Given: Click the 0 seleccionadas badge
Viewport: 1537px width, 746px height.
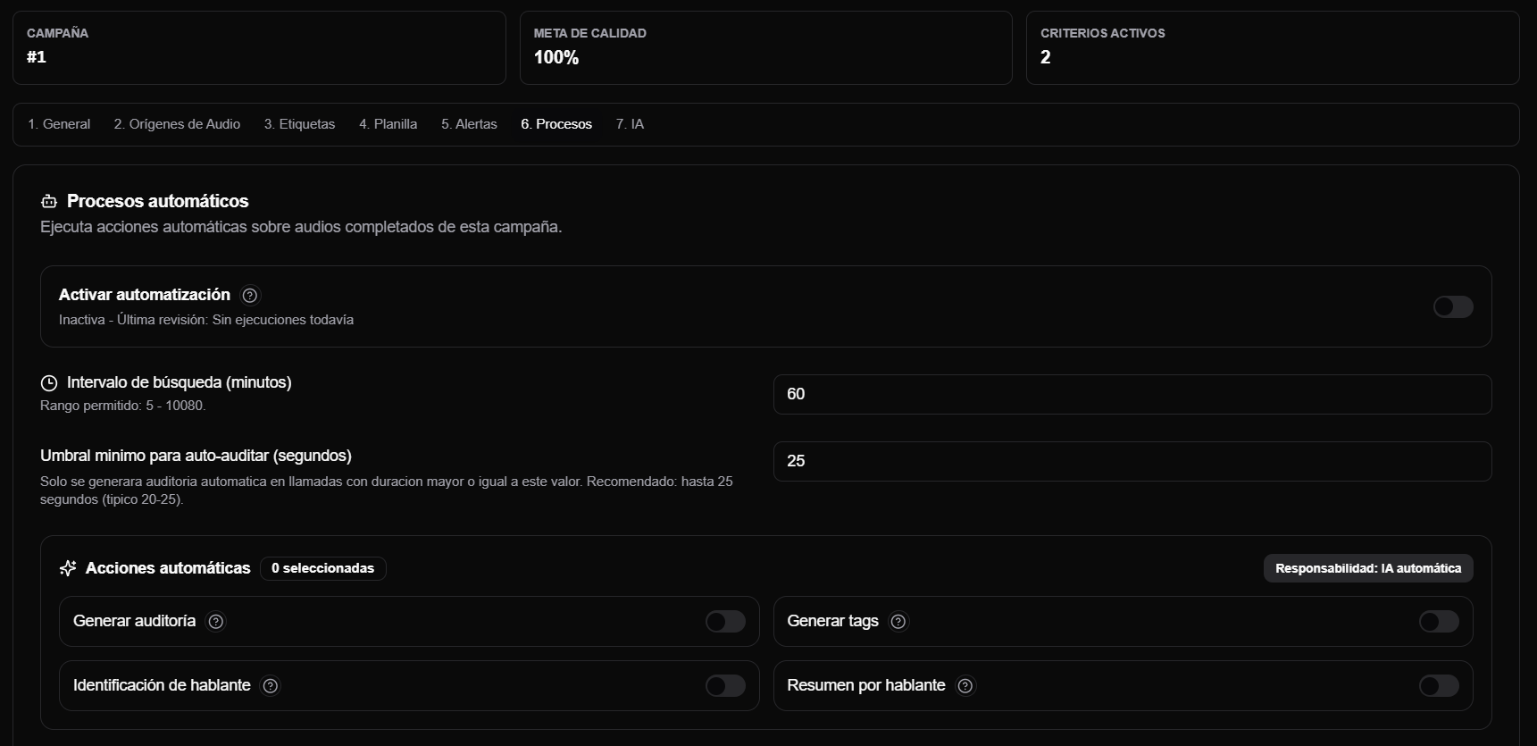Looking at the screenshot, I should coord(322,568).
